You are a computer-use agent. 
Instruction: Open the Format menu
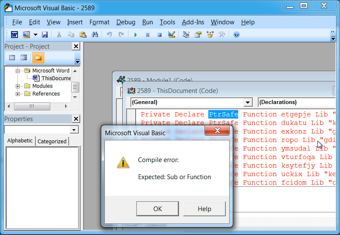pos(99,22)
